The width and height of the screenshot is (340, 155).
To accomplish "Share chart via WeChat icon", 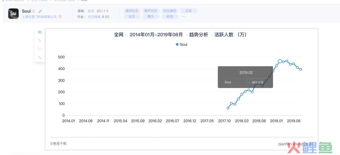I will [40, 49].
